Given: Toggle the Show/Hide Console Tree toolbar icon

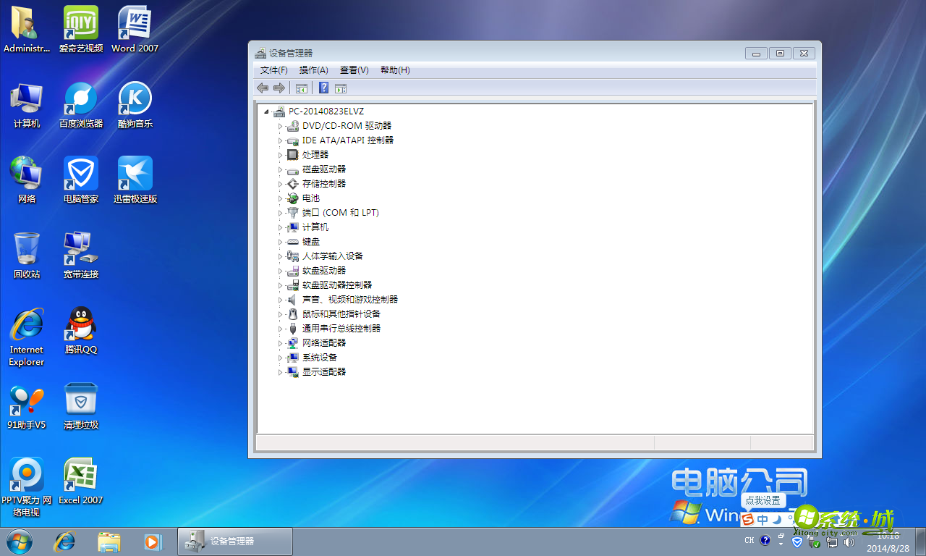Looking at the screenshot, I should tap(302, 88).
